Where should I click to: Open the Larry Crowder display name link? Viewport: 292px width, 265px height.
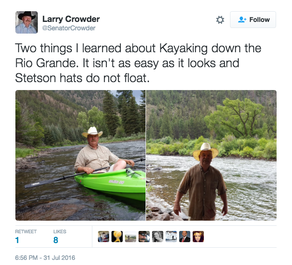pos(71,19)
